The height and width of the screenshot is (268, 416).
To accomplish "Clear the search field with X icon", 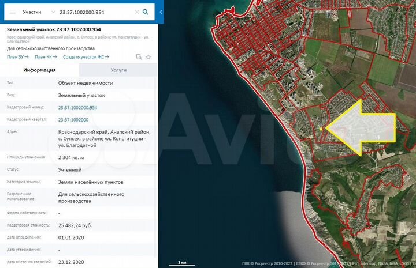I will (x=137, y=12).
